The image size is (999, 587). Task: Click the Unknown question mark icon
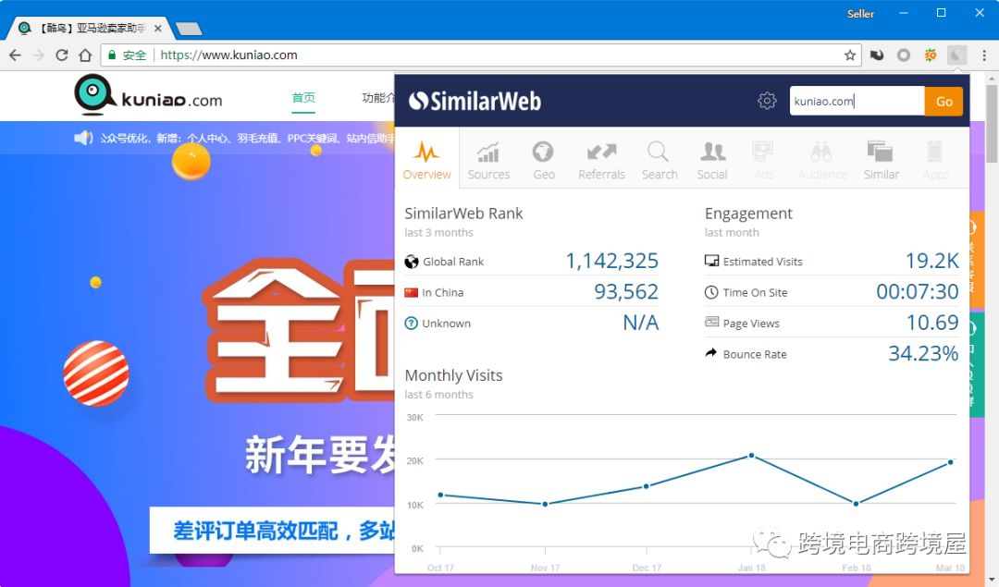412,323
